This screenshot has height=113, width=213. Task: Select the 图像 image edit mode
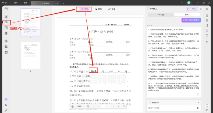(x=98, y=9)
